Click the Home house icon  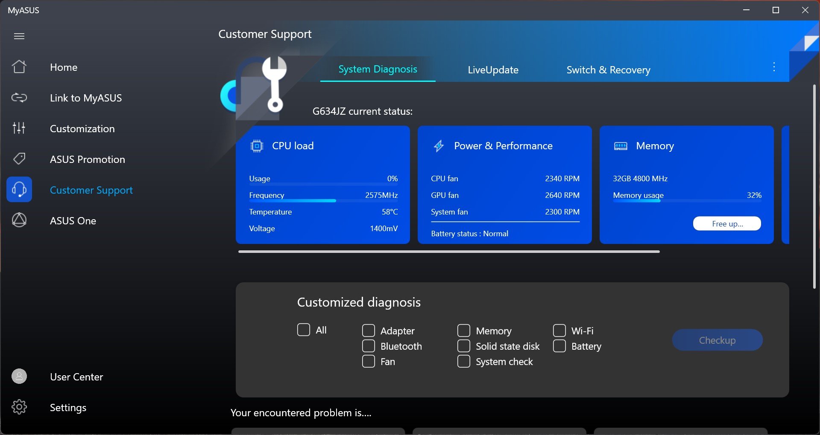19,67
